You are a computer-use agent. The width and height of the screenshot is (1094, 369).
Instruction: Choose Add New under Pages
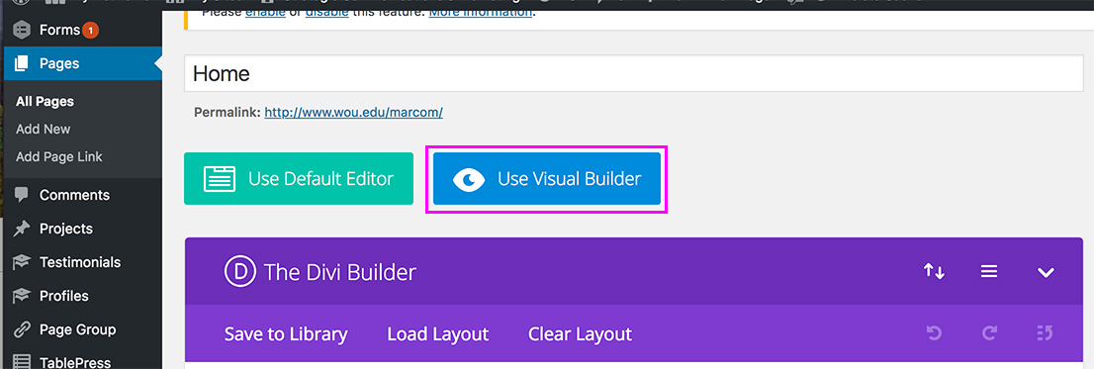(x=44, y=129)
